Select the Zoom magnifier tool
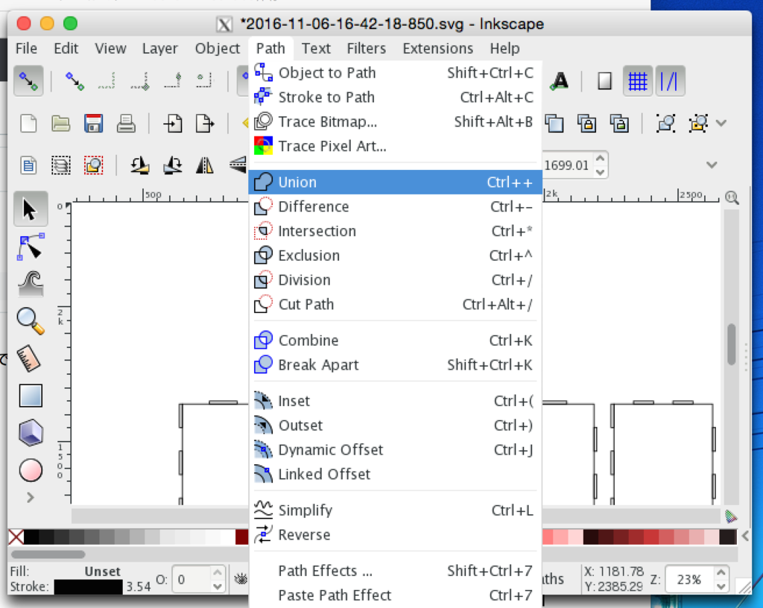The image size is (763, 608). 31,321
